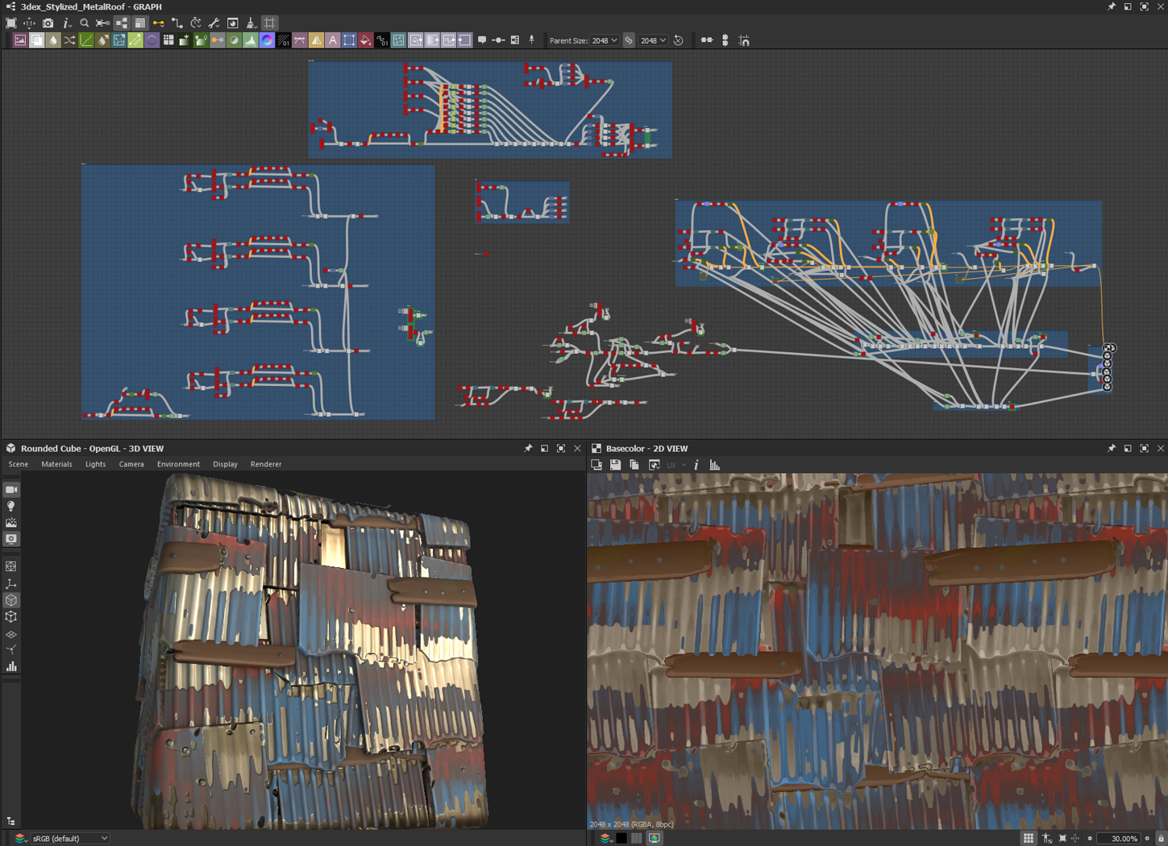Open the Lights menu

click(95, 464)
